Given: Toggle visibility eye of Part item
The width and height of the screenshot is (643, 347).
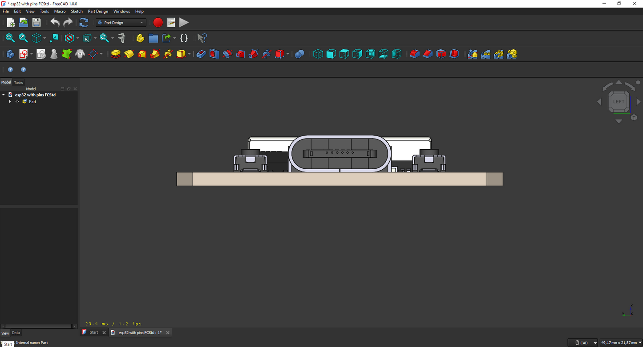Looking at the screenshot, I should pyautogui.click(x=17, y=102).
